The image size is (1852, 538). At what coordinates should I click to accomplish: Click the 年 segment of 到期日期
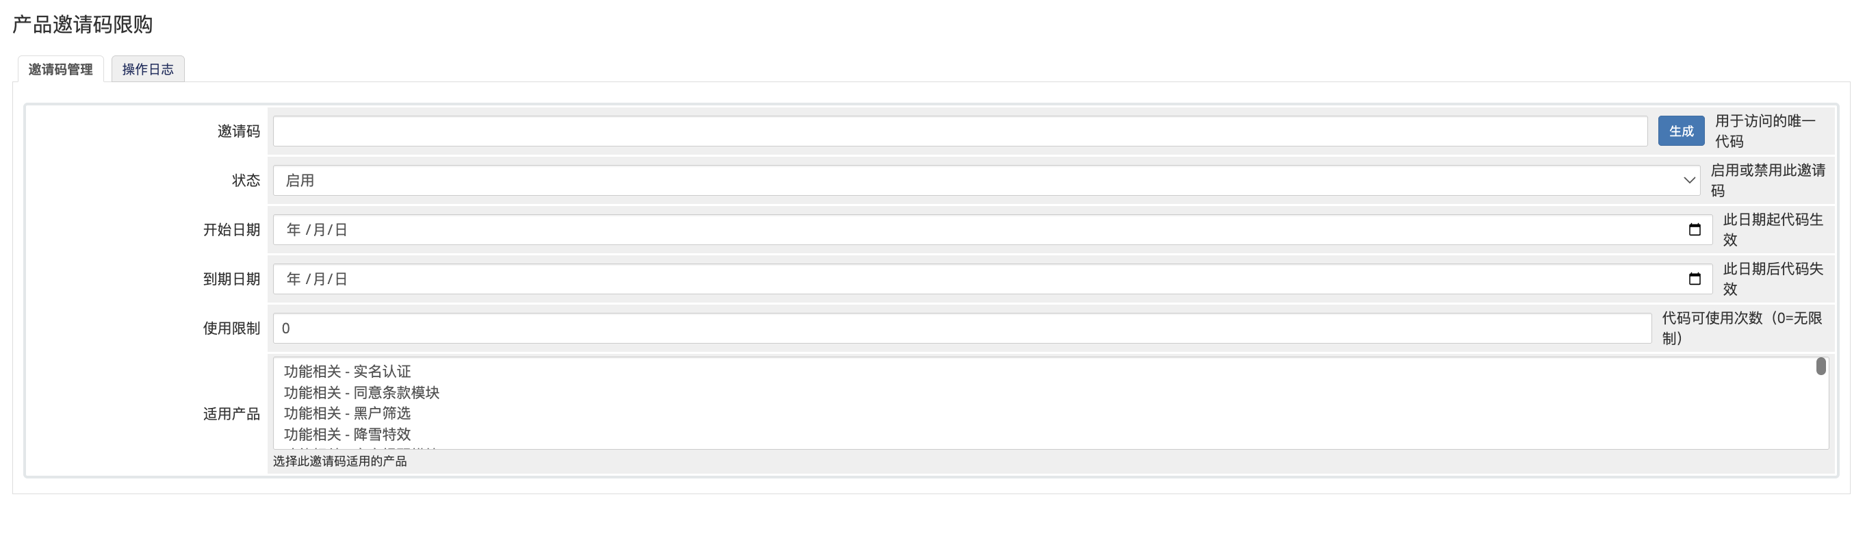coord(294,279)
